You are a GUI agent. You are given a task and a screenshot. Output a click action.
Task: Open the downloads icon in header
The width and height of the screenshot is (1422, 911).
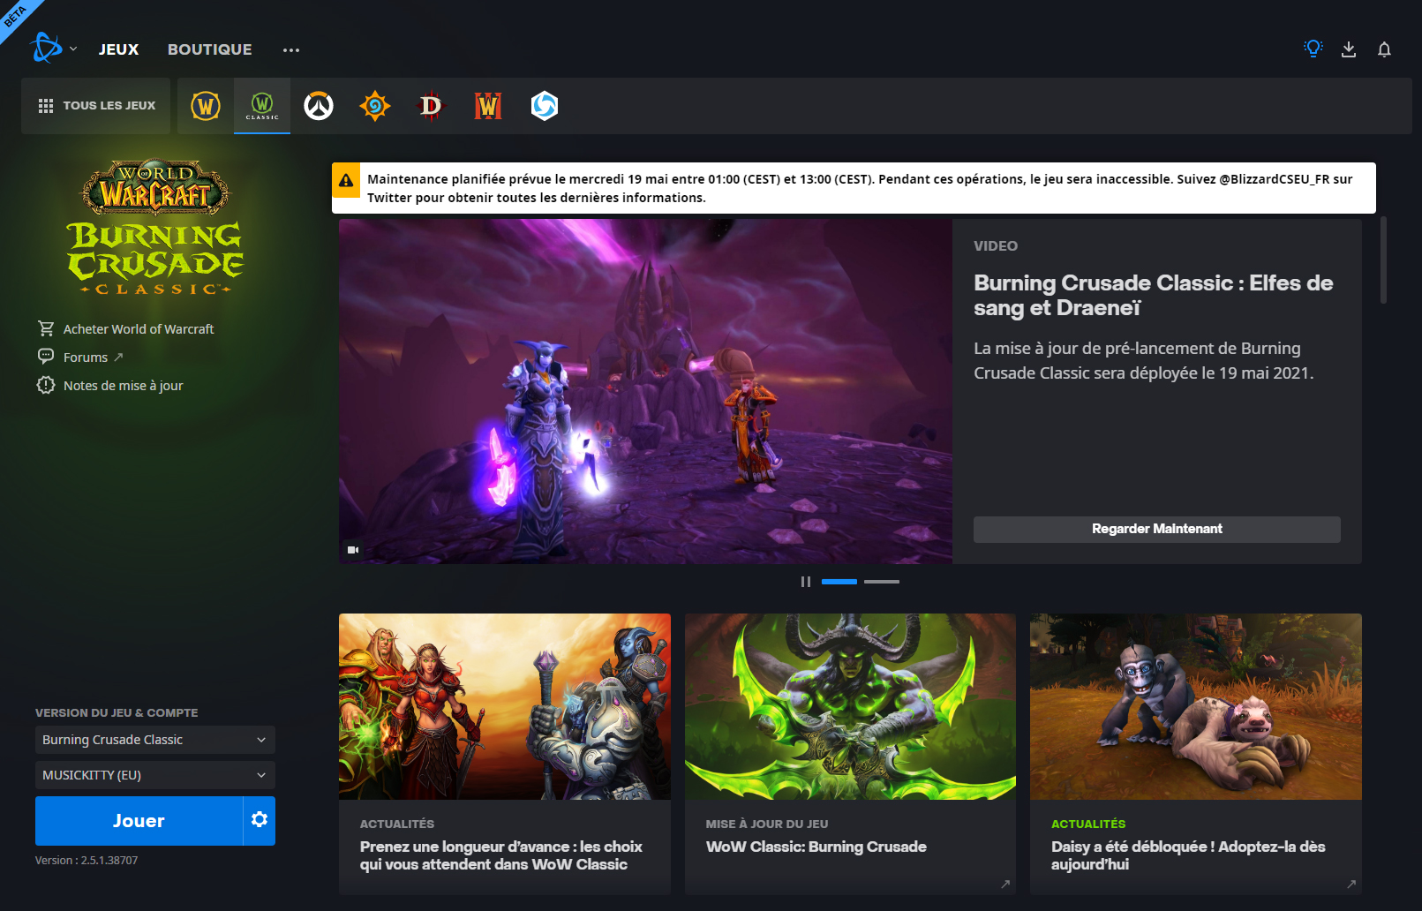click(1349, 49)
